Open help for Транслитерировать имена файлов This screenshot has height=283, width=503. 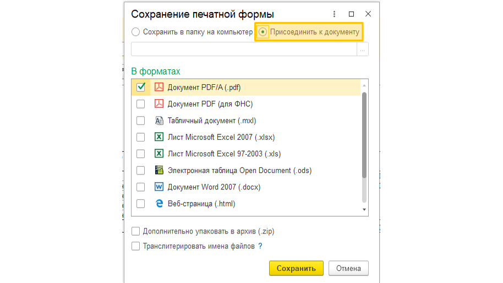click(260, 246)
